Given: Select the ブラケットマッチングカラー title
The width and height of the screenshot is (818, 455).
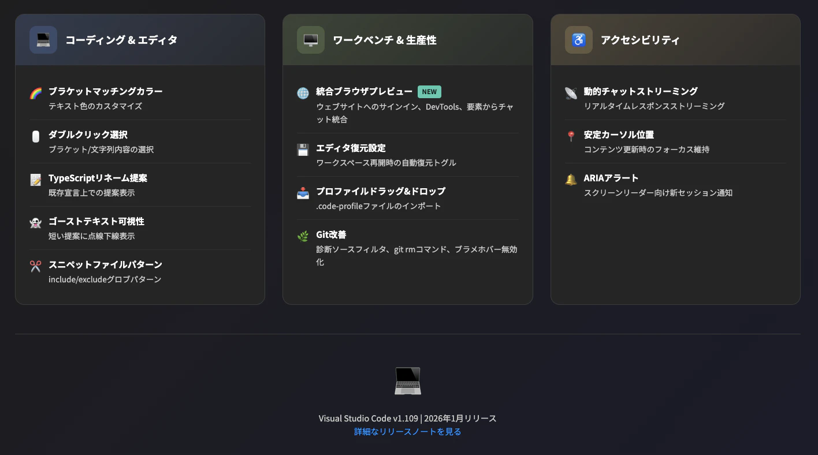Looking at the screenshot, I should [x=106, y=91].
